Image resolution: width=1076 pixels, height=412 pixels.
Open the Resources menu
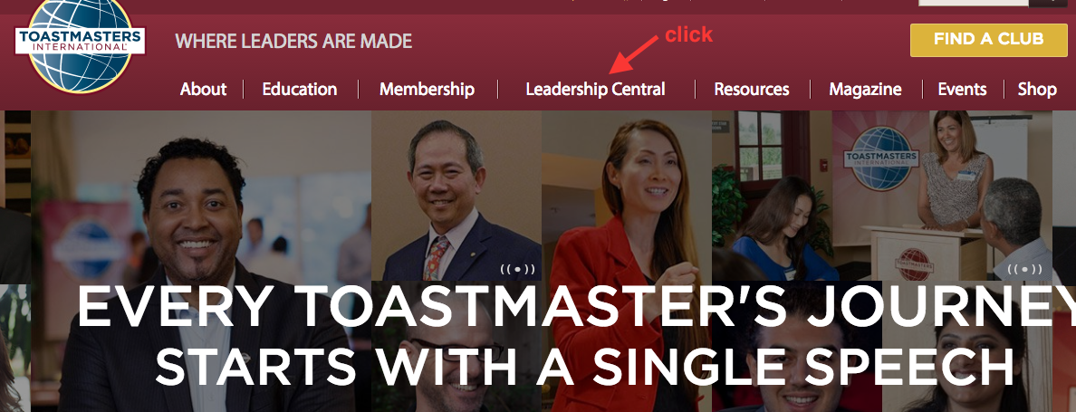click(752, 89)
